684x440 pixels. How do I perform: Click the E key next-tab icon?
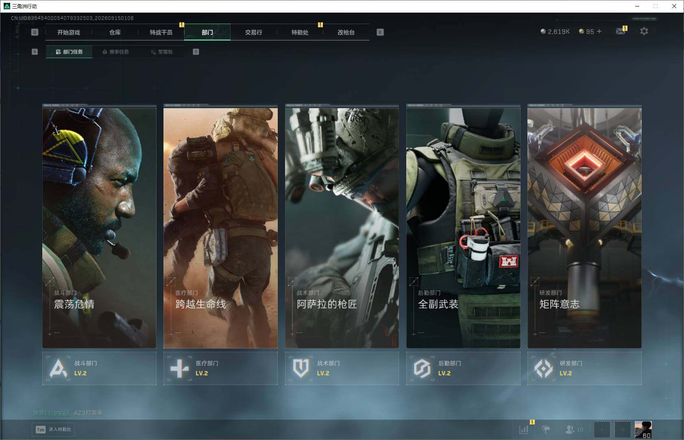pyautogui.click(x=380, y=32)
